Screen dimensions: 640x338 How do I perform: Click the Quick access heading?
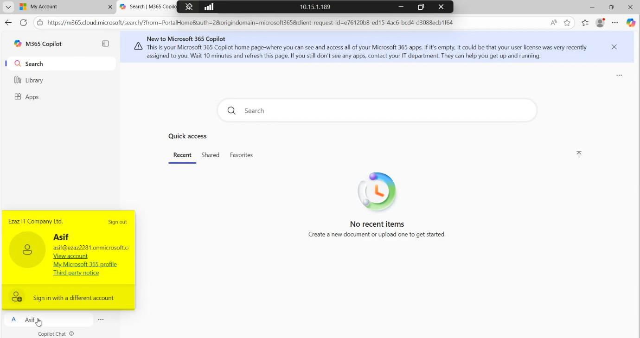click(187, 136)
